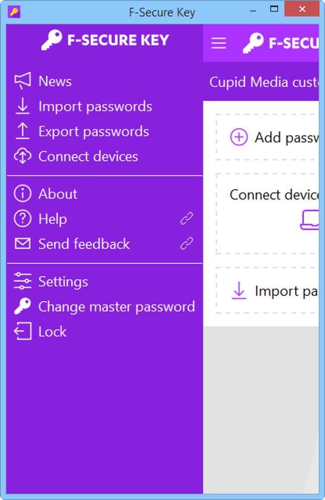Toggle the hamburger menu button
The image size is (325, 500).
(x=219, y=43)
